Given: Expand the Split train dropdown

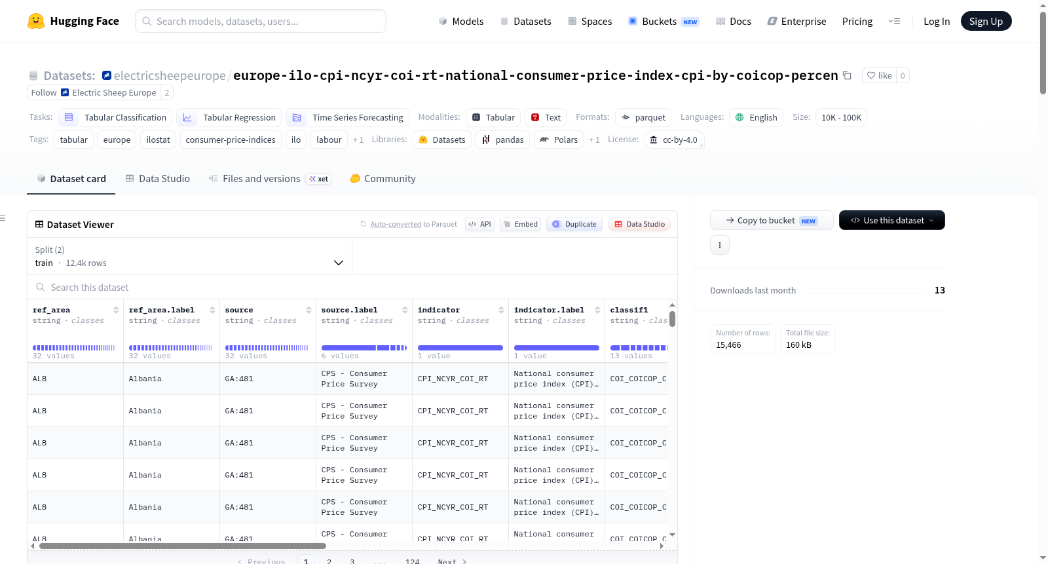Looking at the screenshot, I should [x=189, y=256].
